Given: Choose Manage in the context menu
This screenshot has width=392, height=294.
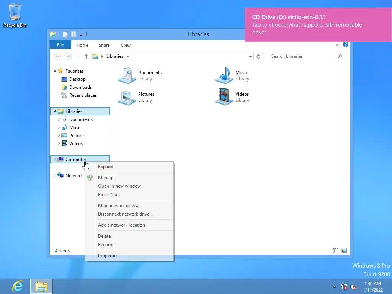Looking at the screenshot, I should click(129, 178).
